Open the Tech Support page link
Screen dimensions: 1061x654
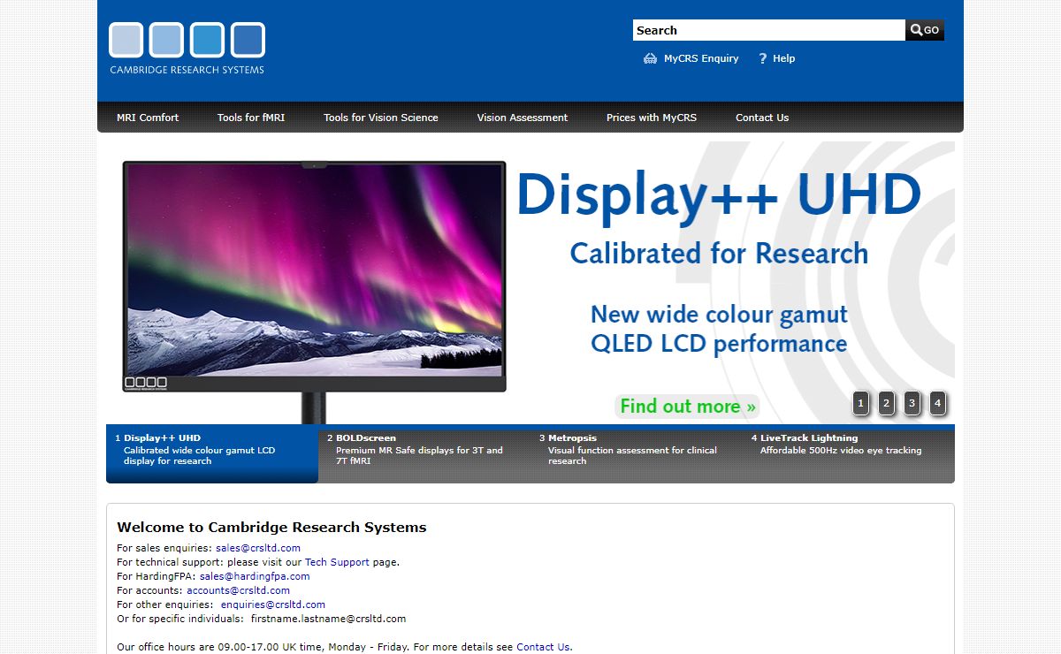[337, 562]
